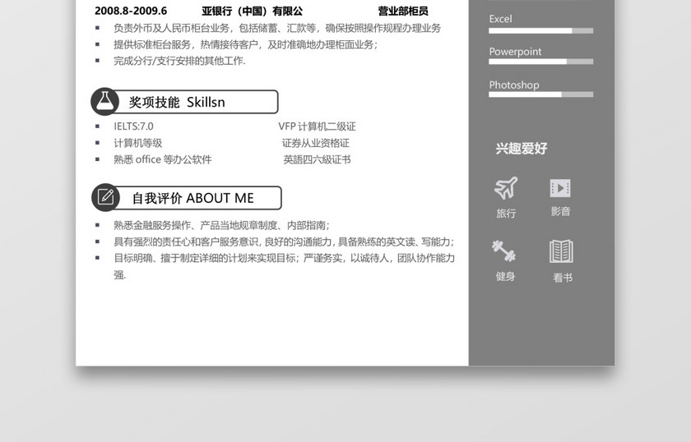
Task: Click the Photoshop label in sidebar
Action: (x=514, y=85)
